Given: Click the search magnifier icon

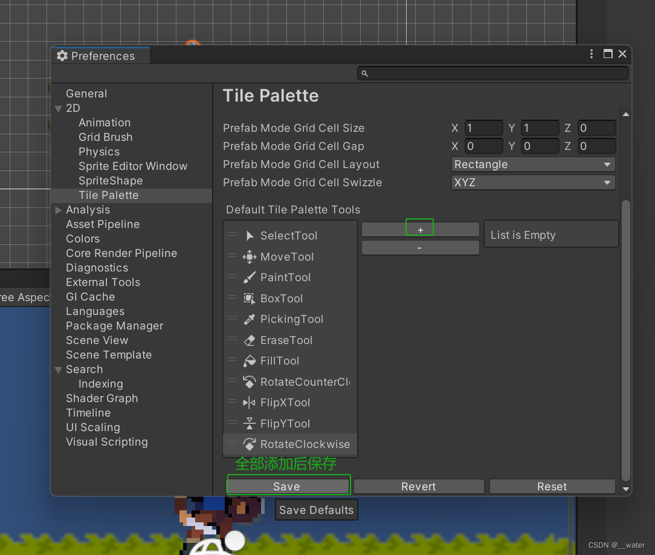Looking at the screenshot, I should click(x=365, y=74).
